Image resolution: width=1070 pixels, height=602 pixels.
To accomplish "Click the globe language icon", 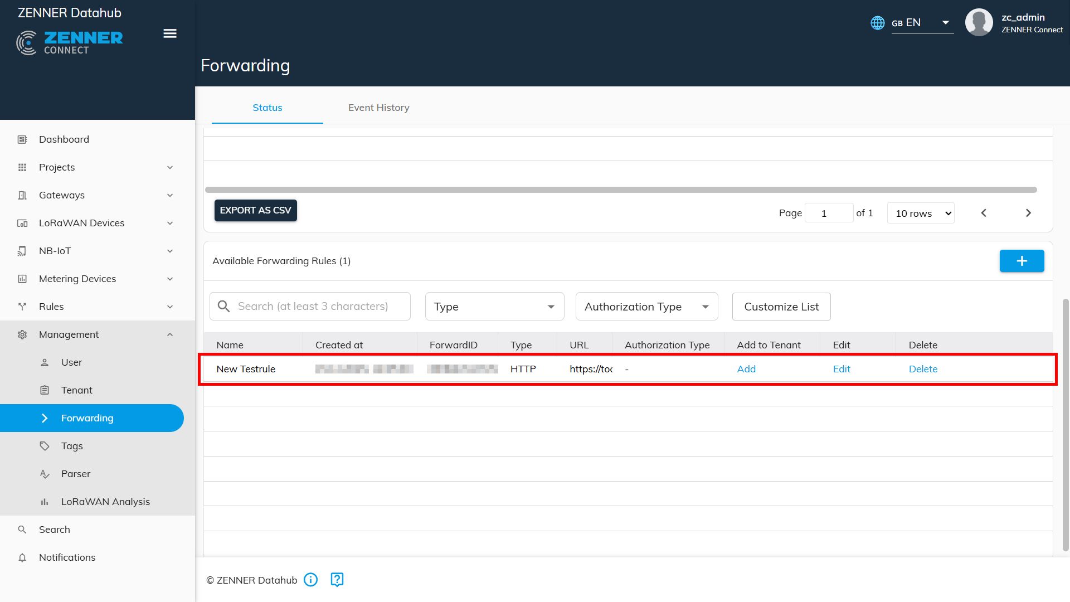I will point(878,23).
